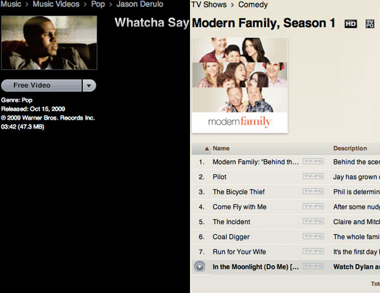Go to Music in the breadcrumb
Viewport: 380px width, 293px height.
coord(11,4)
